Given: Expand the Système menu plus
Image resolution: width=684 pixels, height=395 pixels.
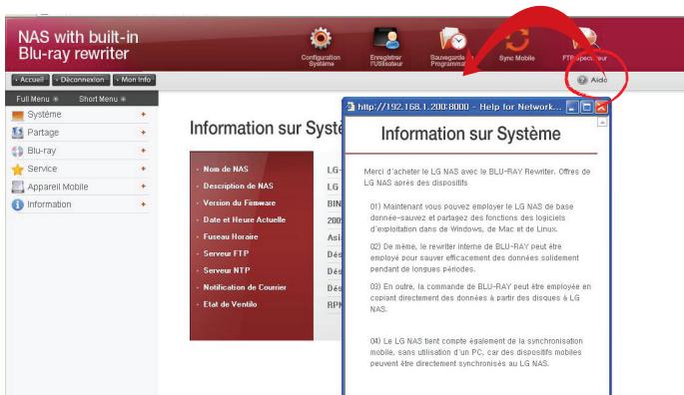Looking at the screenshot, I should point(143,115).
